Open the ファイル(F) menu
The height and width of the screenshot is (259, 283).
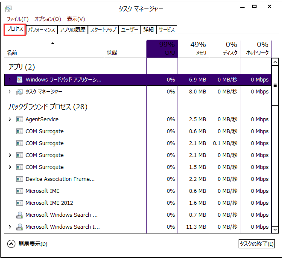(x=18, y=19)
